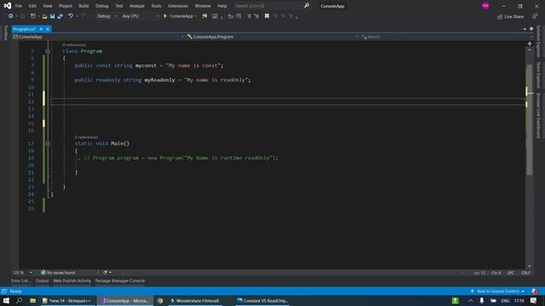The image size is (545, 306).
Task: Open the ConsoleApp project navigation dropdown
Action: 98,37
